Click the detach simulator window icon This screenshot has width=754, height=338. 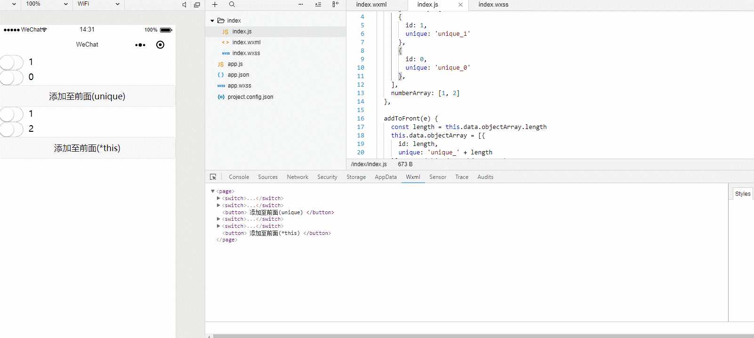[x=197, y=5]
